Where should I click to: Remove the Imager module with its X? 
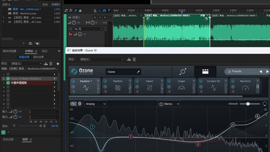click(194, 81)
